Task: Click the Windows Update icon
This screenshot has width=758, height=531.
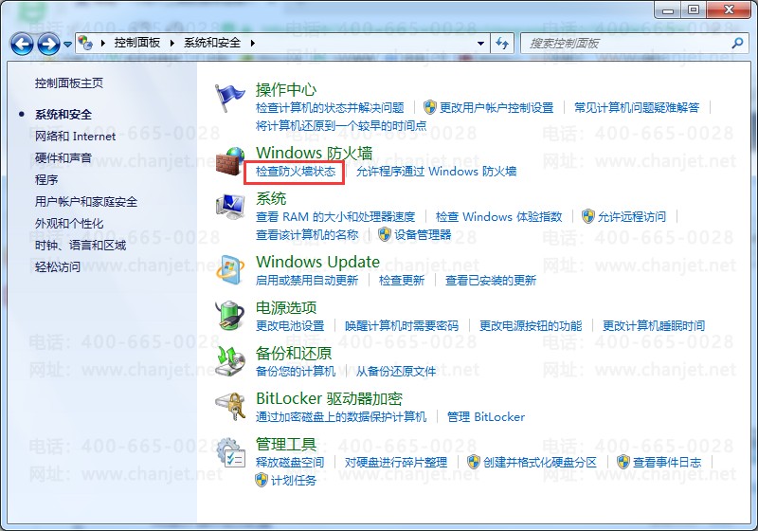Action: pyautogui.click(x=230, y=270)
